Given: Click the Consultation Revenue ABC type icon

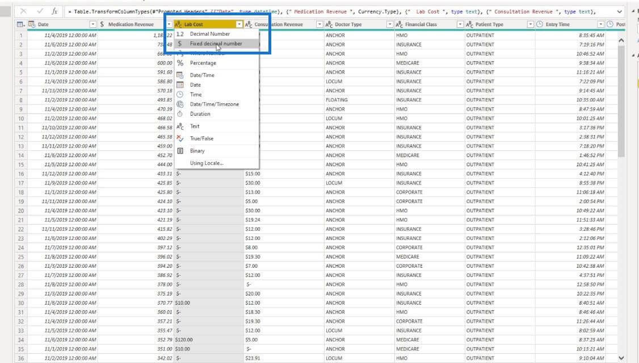Looking at the screenshot, I should click(249, 24).
